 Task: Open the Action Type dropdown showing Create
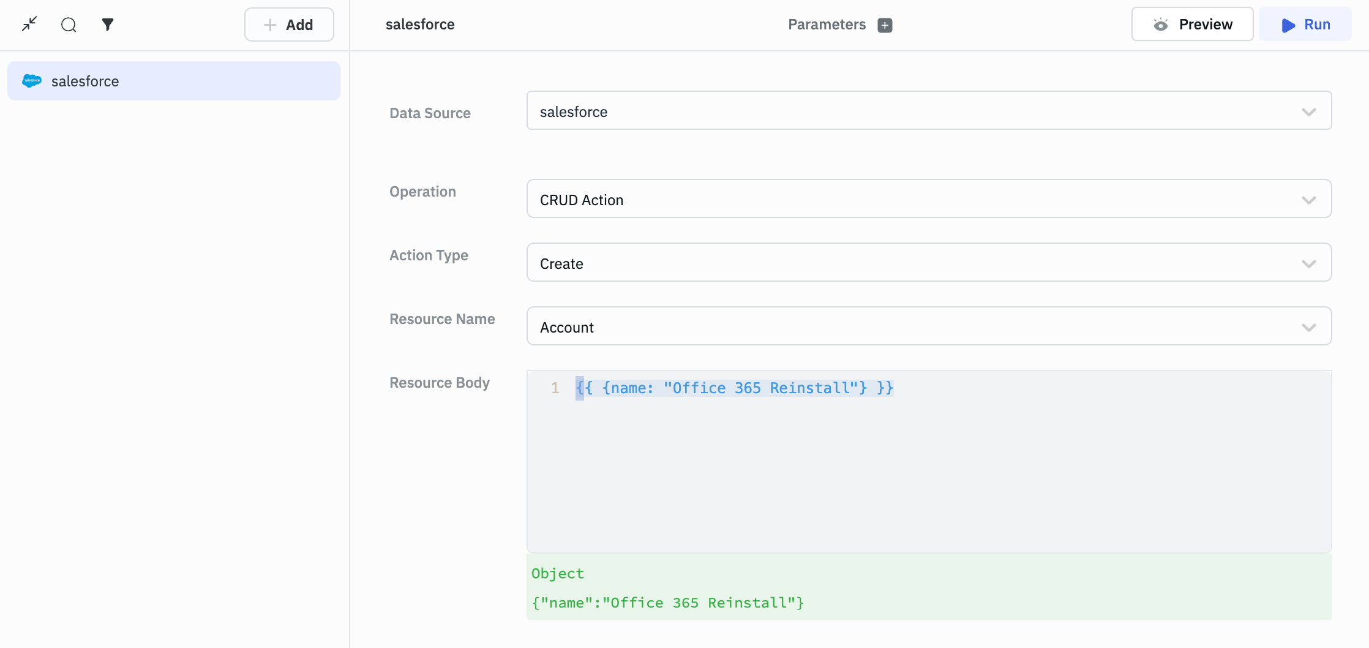pyautogui.click(x=929, y=263)
